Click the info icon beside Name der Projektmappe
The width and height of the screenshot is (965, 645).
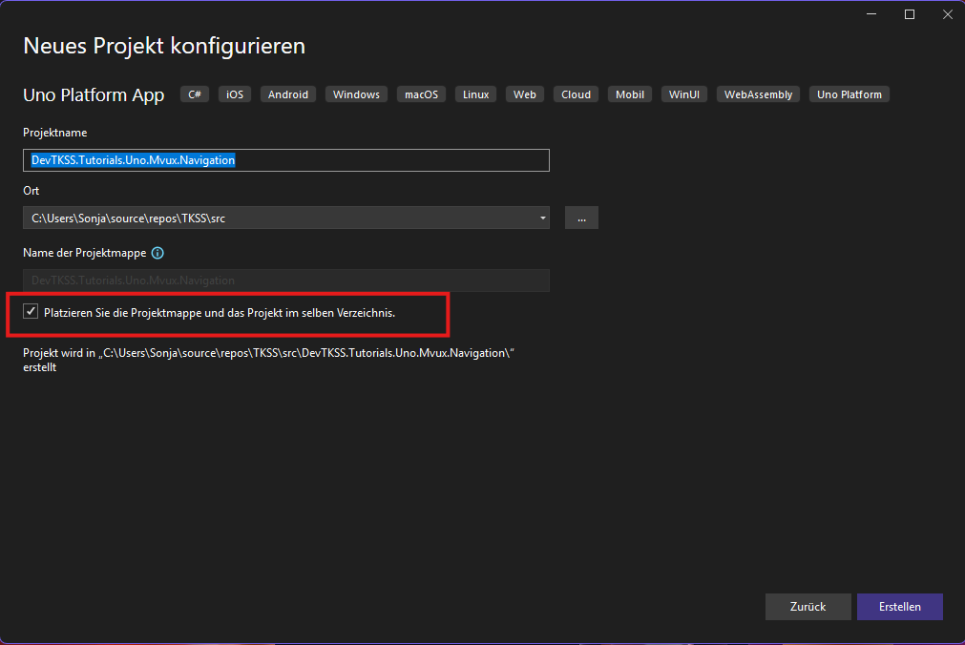(x=157, y=253)
